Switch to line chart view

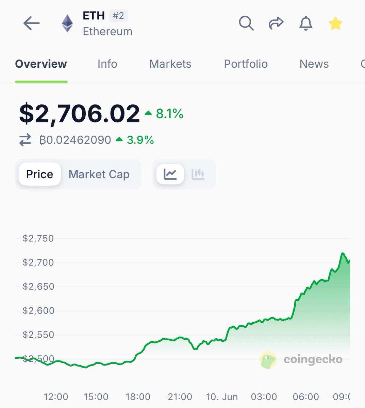click(x=170, y=174)
